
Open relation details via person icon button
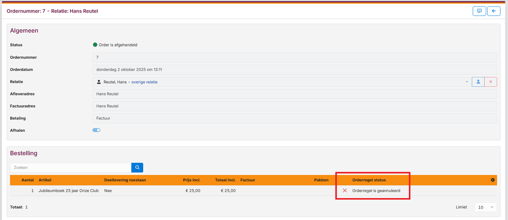pos(478,82)
